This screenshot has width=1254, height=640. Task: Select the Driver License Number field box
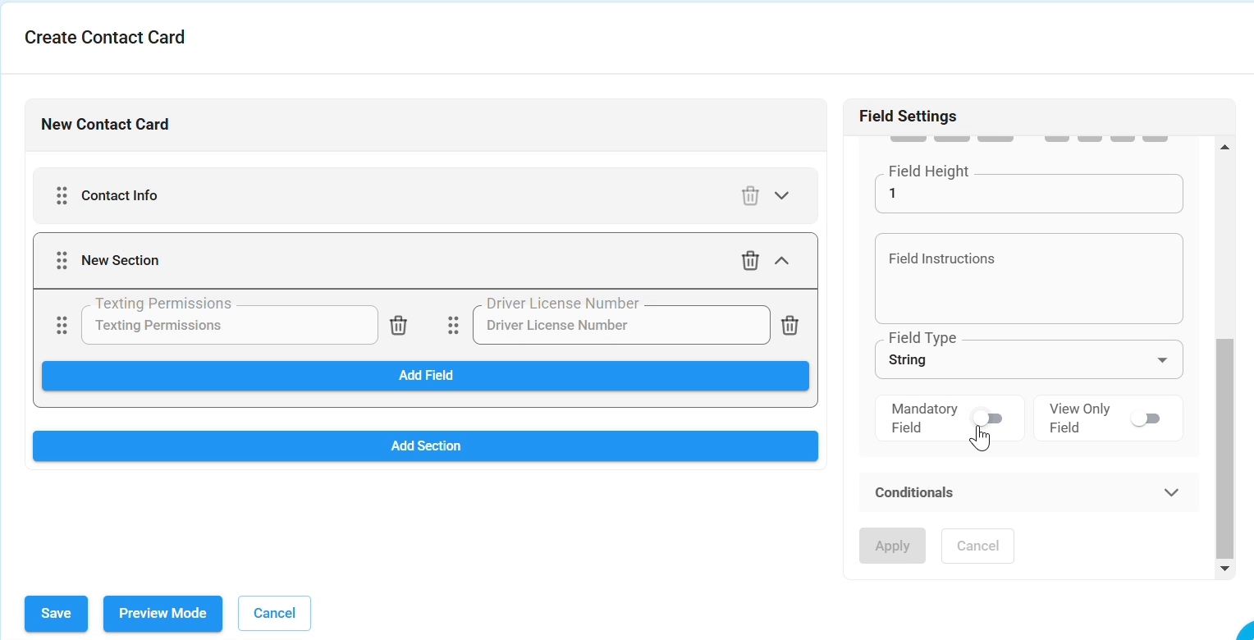(x=621, y=325)
